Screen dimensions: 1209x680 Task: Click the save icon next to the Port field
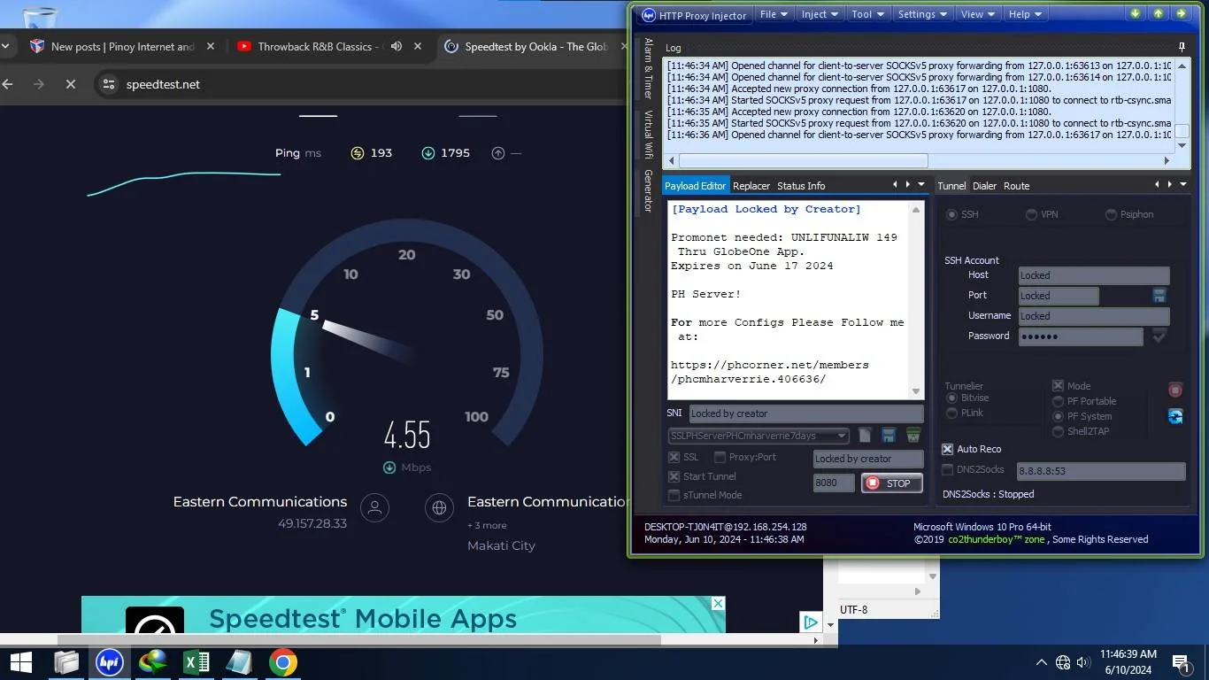pos(1159,296)
